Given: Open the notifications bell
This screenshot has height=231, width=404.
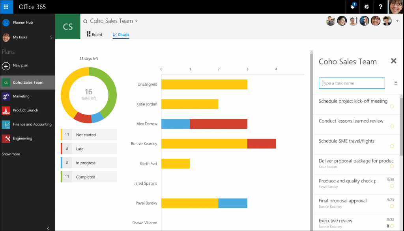Looking at the screenshot, I should tap(352, 7).
